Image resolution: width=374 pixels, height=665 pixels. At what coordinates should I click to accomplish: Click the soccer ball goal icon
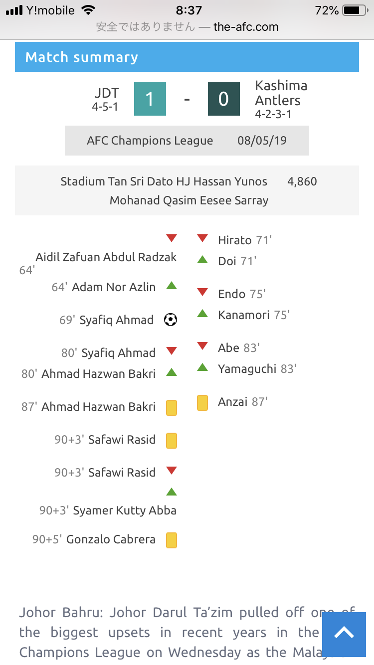tap(171, 320)
